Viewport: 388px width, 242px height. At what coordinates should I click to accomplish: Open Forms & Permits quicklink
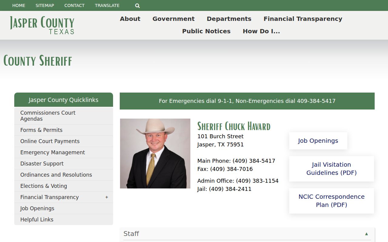[64, 130]
